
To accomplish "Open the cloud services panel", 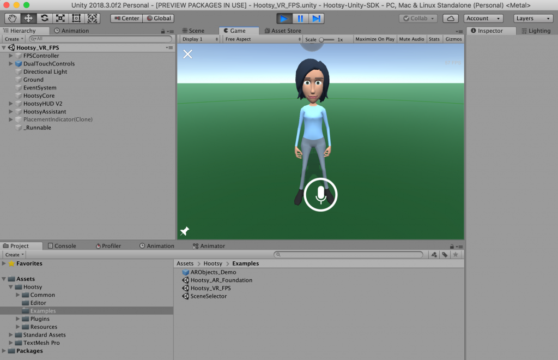I will click(x=450, y=18).
